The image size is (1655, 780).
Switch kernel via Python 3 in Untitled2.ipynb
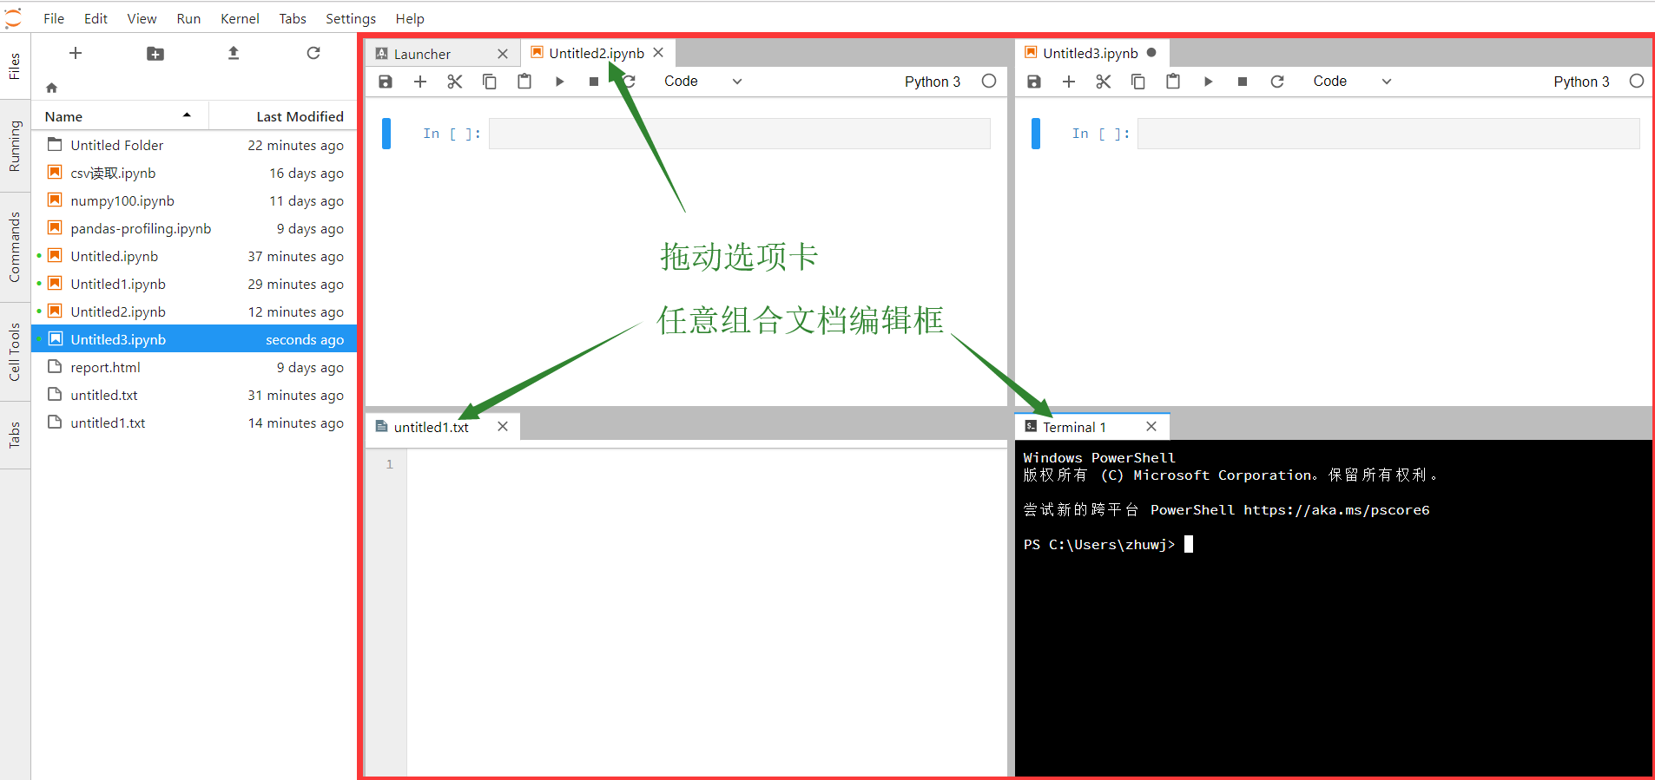pyautogui.click(x=933, y=82)
